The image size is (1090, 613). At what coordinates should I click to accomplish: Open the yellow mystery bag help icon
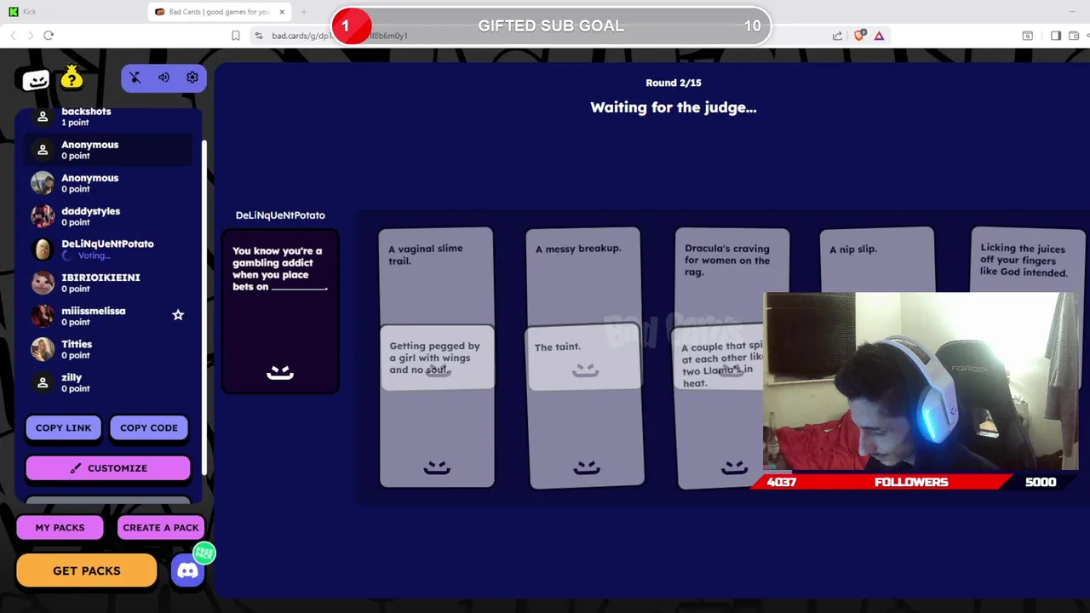coord(72,77)
